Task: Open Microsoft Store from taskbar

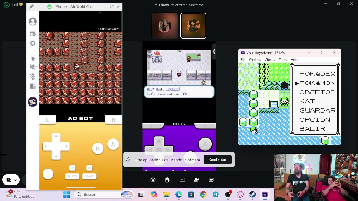Action: 191,195
